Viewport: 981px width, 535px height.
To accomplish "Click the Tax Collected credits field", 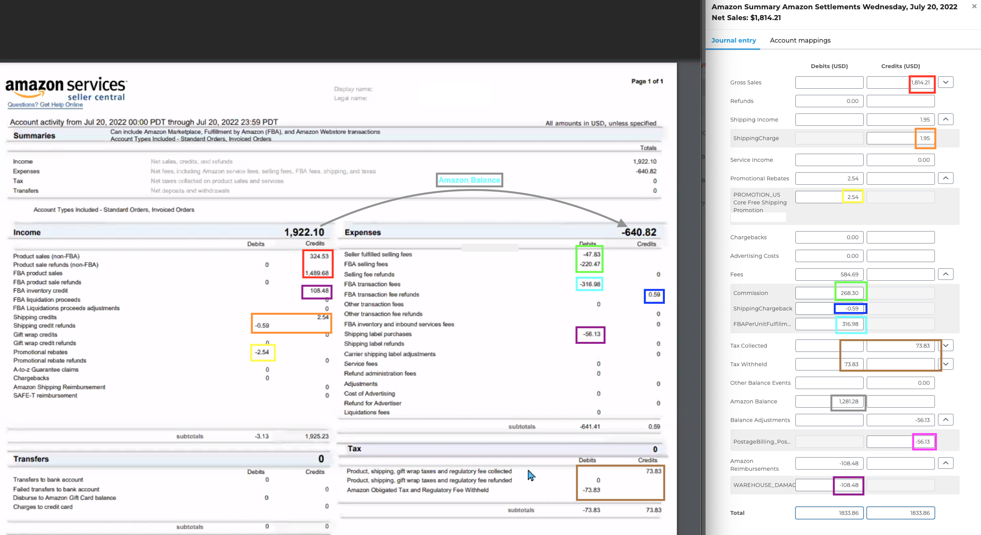I will click(x=900, y=346).
